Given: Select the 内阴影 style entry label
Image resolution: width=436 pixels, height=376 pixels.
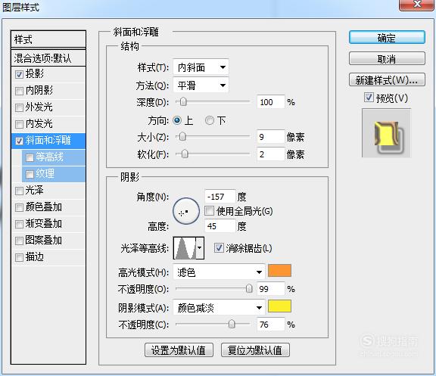Looking at the screenshot, I should (39, 90).
